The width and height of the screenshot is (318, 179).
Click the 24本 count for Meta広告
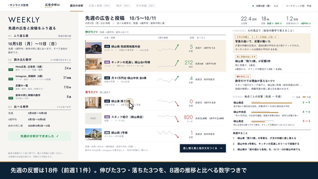pos(68,68)
